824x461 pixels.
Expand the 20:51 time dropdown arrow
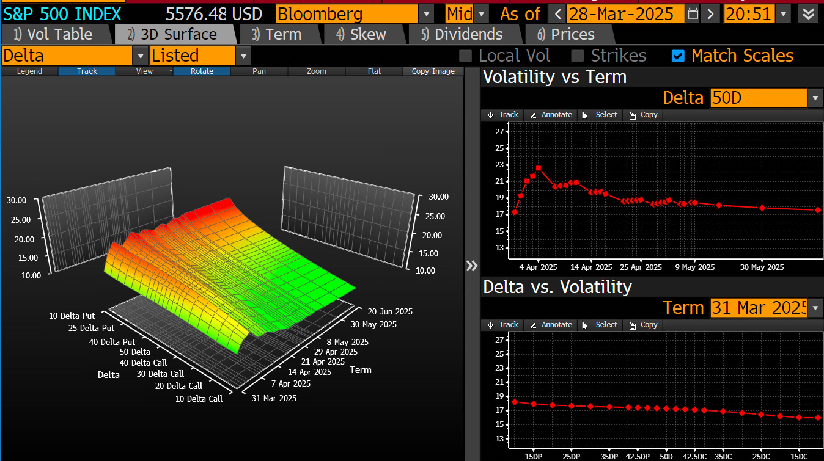click(x=783, y=14)
